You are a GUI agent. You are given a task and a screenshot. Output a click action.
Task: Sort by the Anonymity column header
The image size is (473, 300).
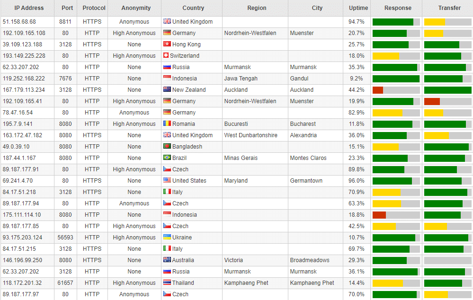[x=136, y=8]
